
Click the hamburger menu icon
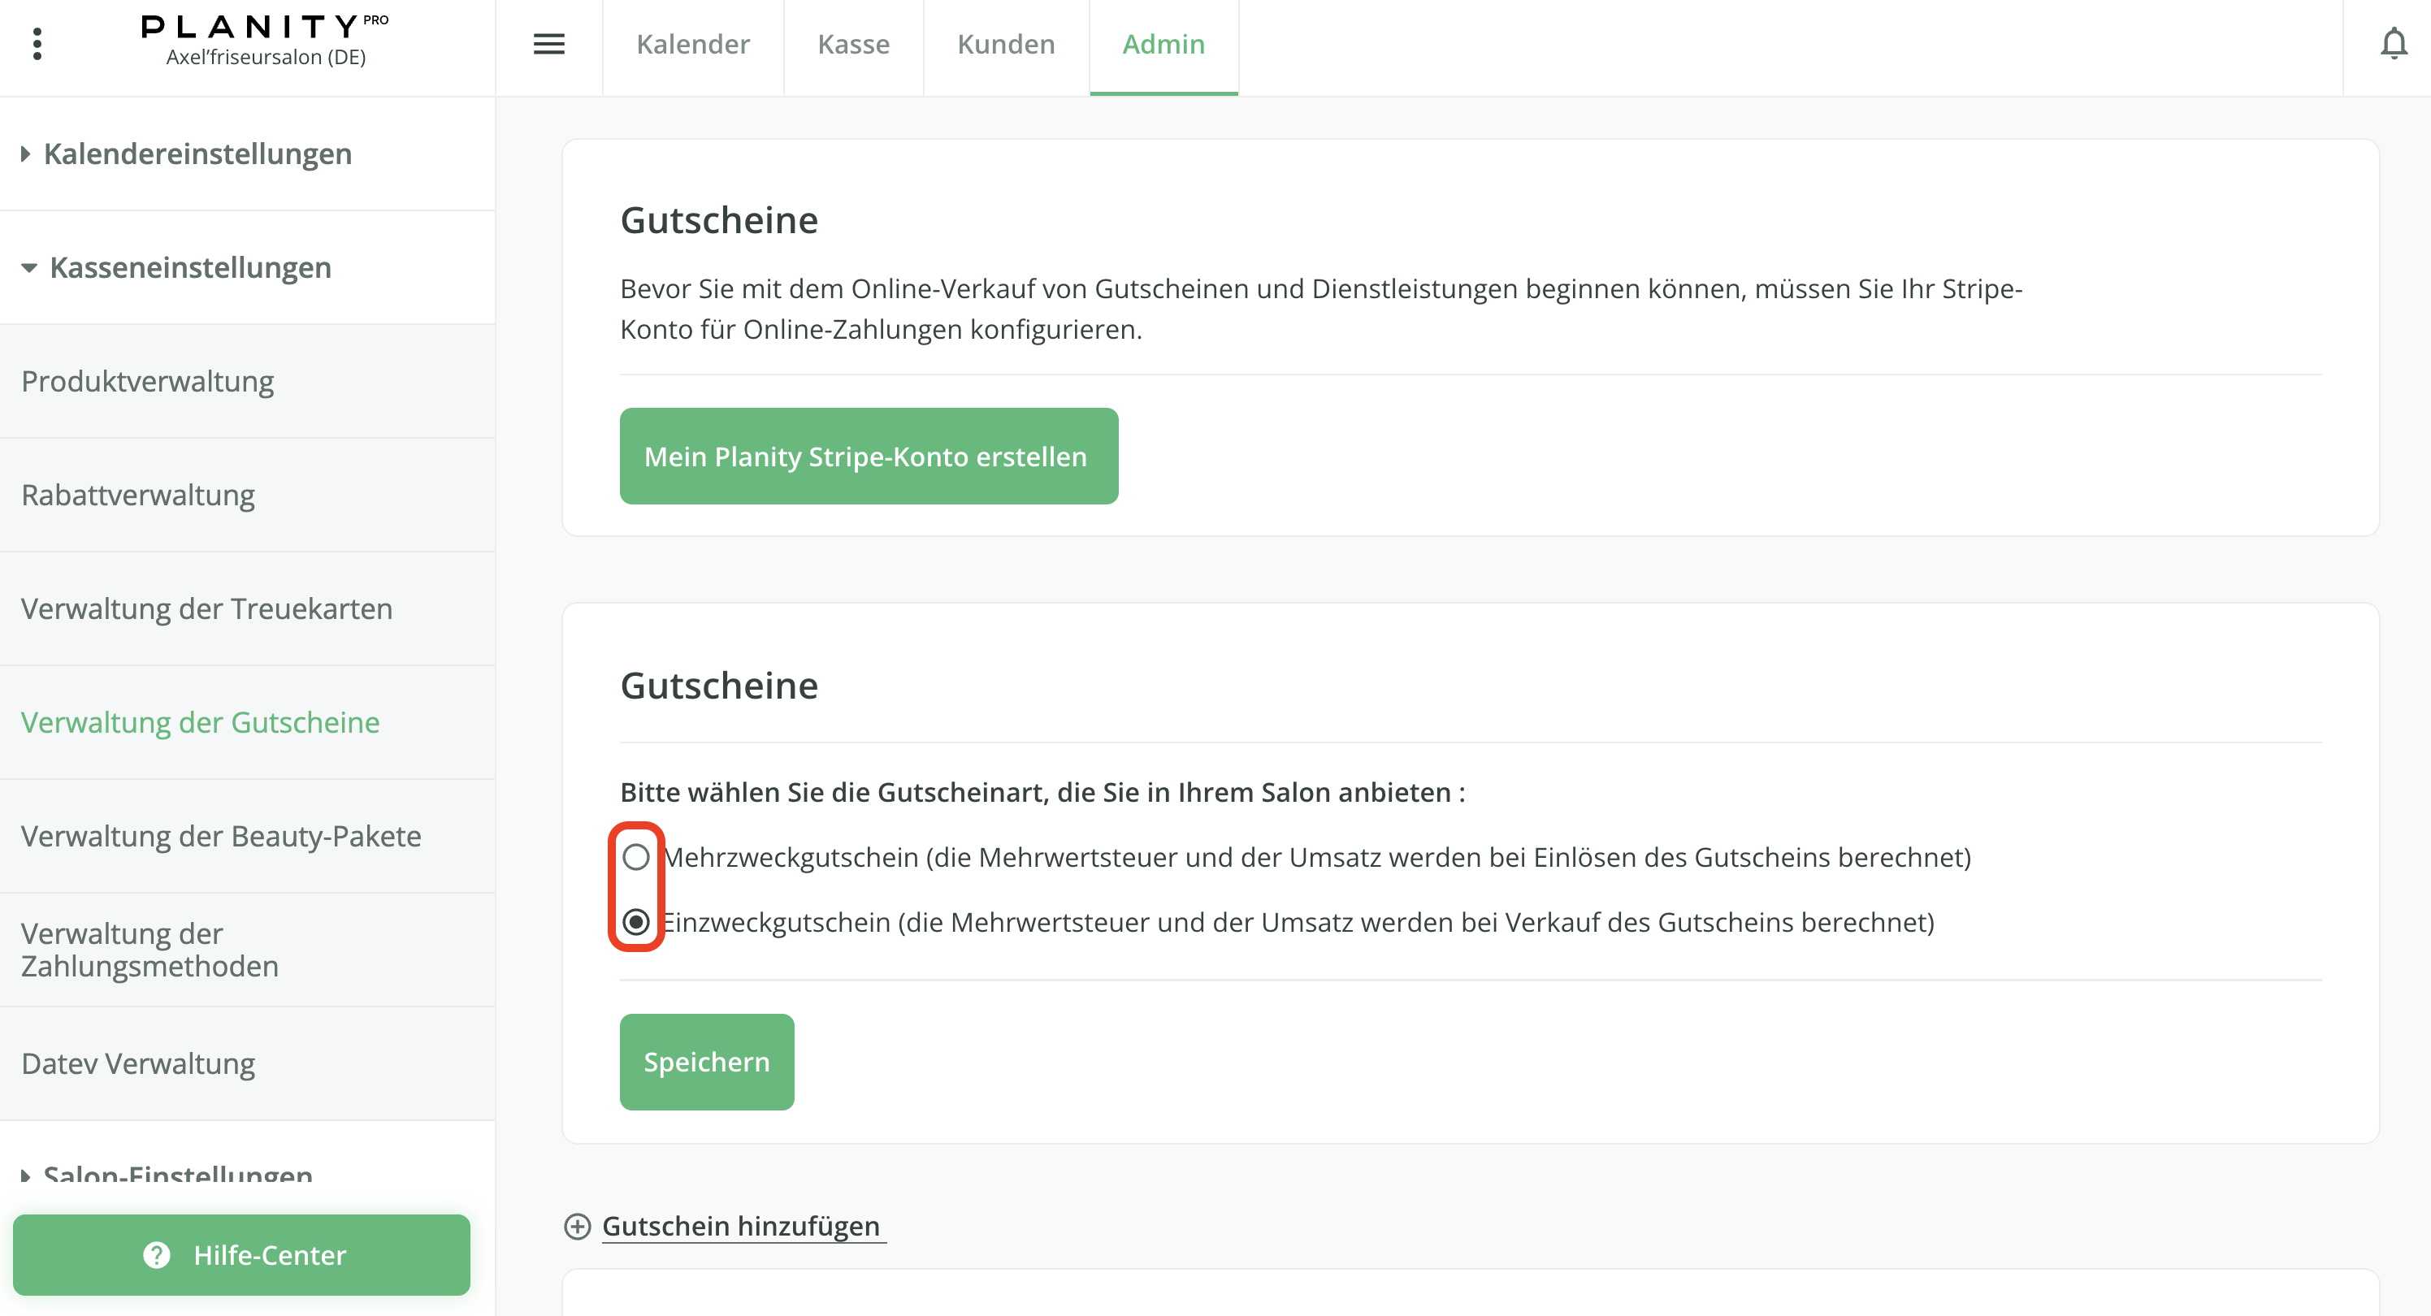[548, 43]
